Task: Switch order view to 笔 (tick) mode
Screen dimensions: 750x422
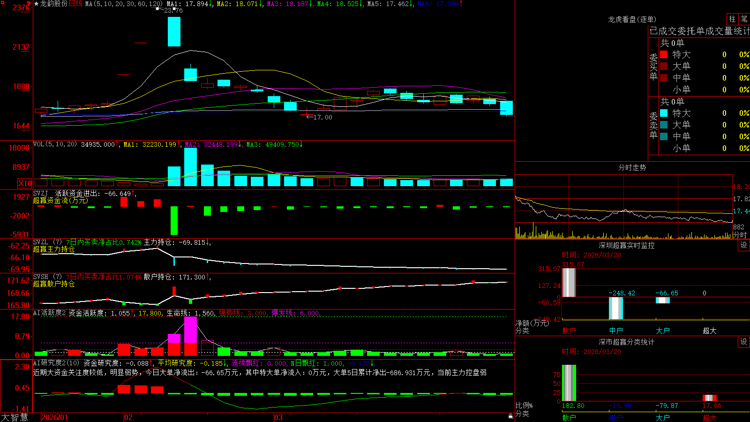Action: [x=744, y=19]
